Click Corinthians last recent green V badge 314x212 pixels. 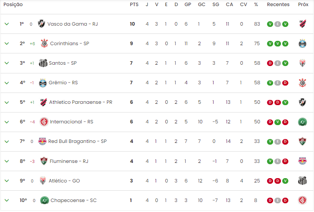[x=285, y=43]
